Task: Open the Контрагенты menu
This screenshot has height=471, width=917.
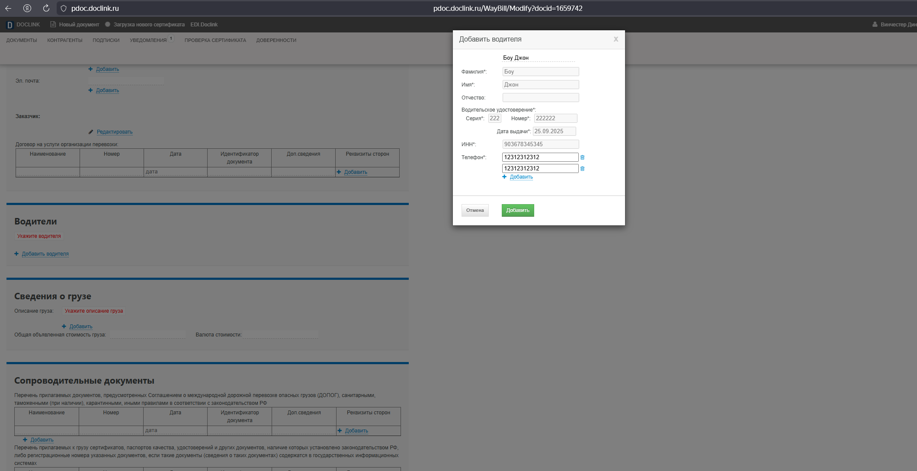Action: [x=64, y=40]
